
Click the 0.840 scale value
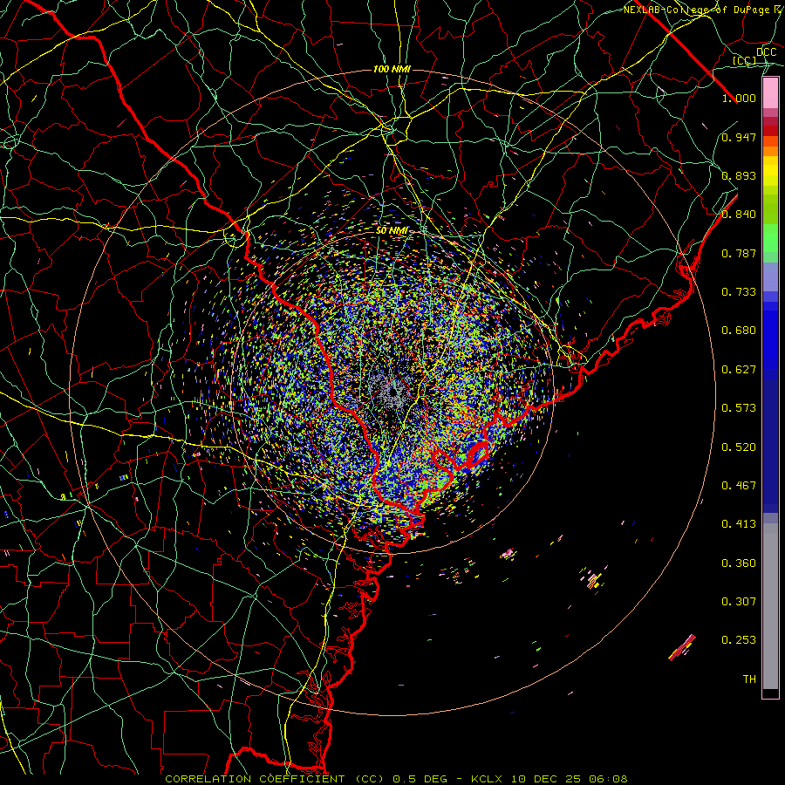tap(739, 215)
